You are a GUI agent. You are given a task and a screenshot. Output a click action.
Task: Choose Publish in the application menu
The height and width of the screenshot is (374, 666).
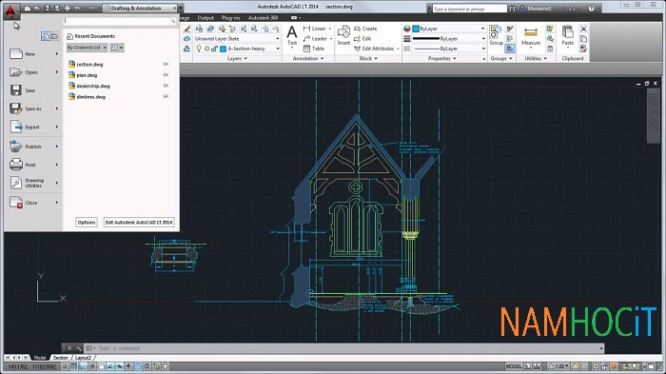34,147
